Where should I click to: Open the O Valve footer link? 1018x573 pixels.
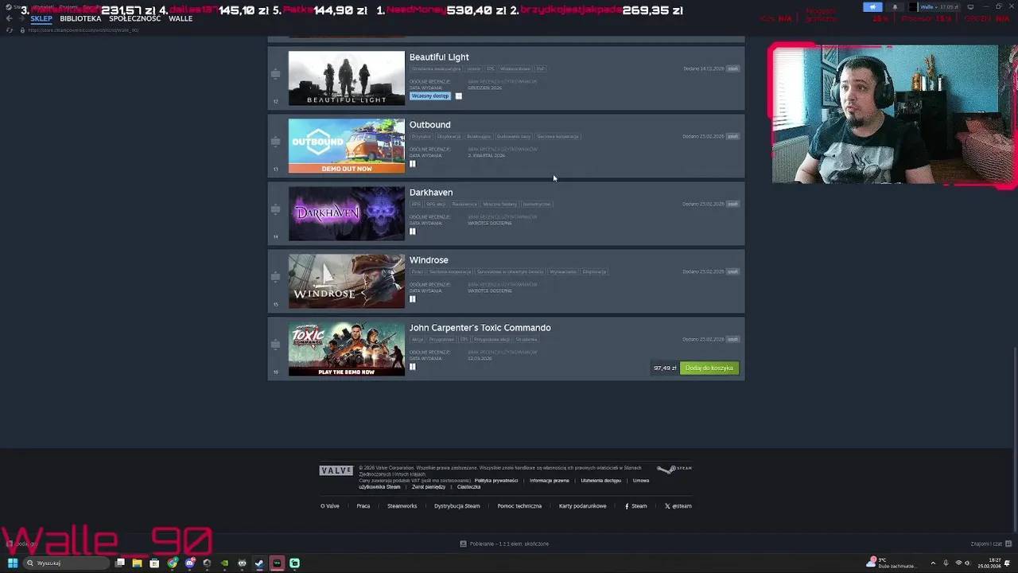[x=329, y=506]
